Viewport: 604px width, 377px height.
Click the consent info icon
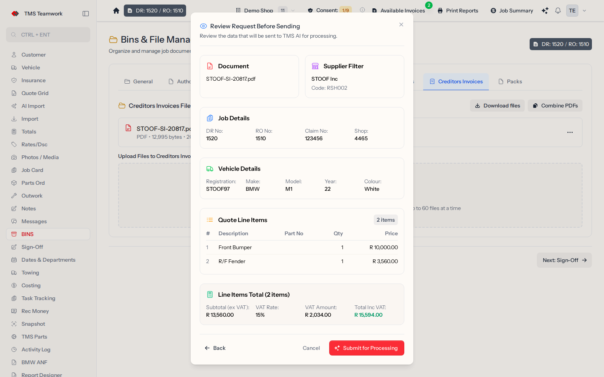coord(362,10)
